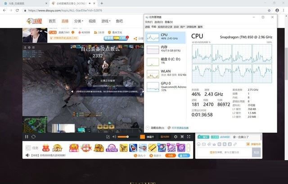Open the Chrome three-dot menu
The height and width of the screenshot is (184, 288).
[x=284, y=10]
